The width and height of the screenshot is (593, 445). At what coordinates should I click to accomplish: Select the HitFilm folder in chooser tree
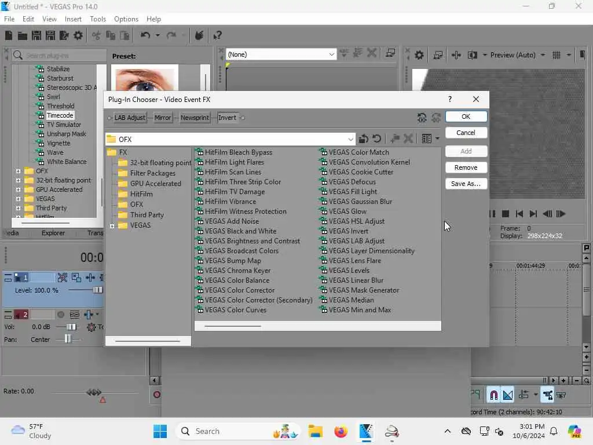(x=136, y=194)
